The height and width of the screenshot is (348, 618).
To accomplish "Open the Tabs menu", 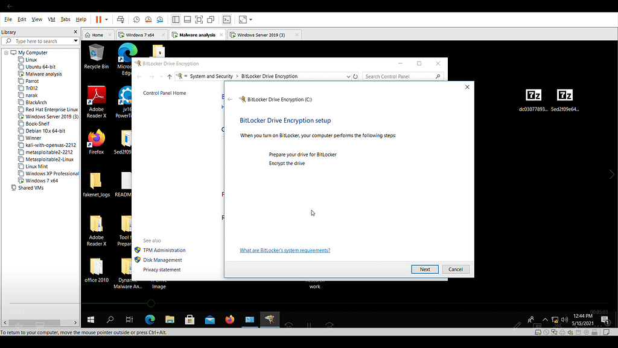I will 65,19.
